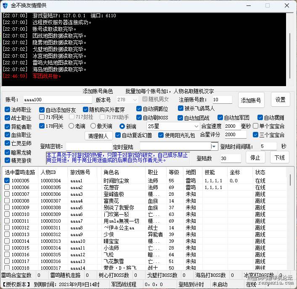Toggle 法师职业 checkbox
The image size is (297, 289).
(7, 110)
